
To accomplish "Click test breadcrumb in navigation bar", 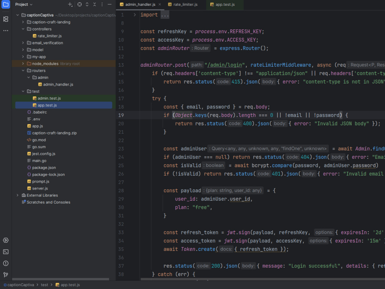I will coord(44,285).
